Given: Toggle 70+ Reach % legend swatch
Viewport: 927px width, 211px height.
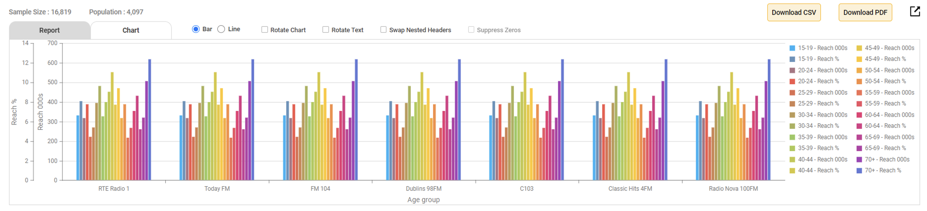Looking at the screenshot, I should point(859,171).
